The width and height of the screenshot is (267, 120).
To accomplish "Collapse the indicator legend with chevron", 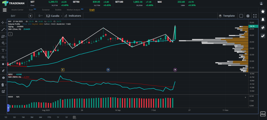I will point(10,34).
